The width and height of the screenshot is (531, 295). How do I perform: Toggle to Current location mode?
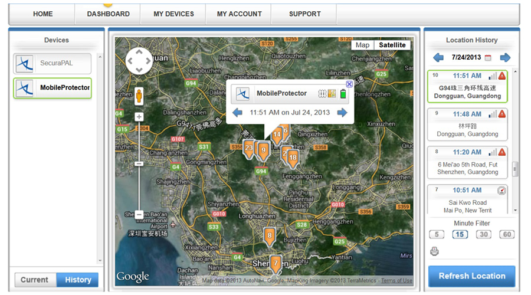point(35,280)
